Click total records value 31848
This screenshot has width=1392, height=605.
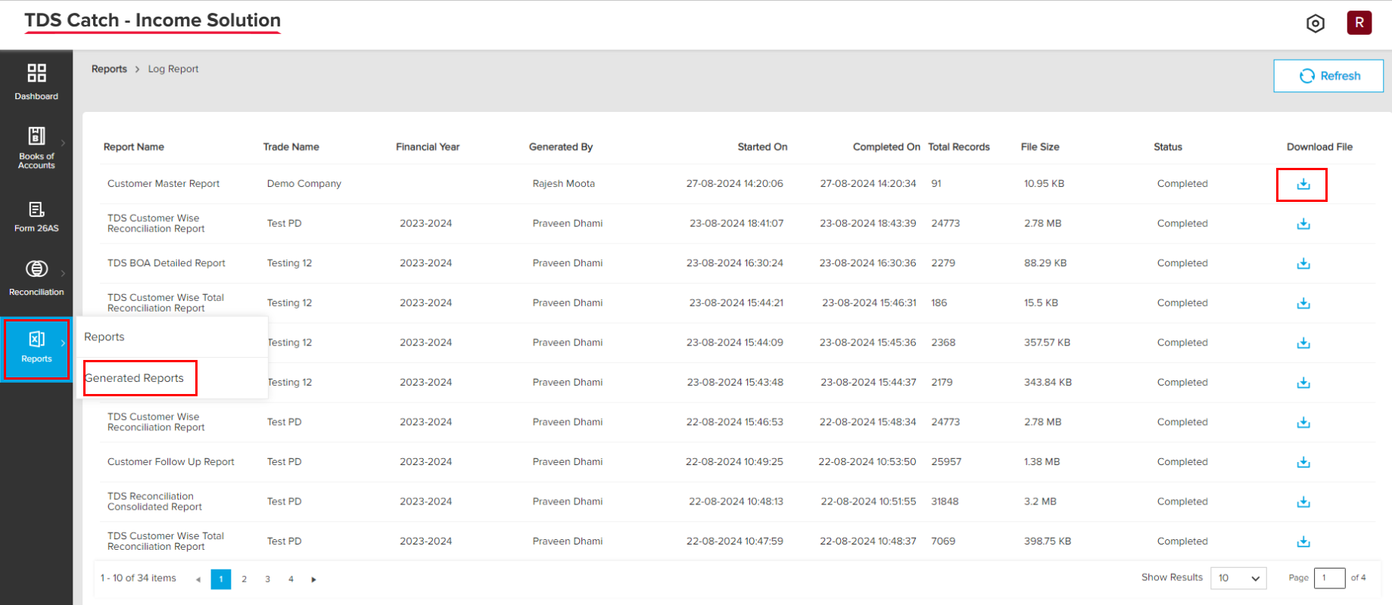tap(945, 501)
